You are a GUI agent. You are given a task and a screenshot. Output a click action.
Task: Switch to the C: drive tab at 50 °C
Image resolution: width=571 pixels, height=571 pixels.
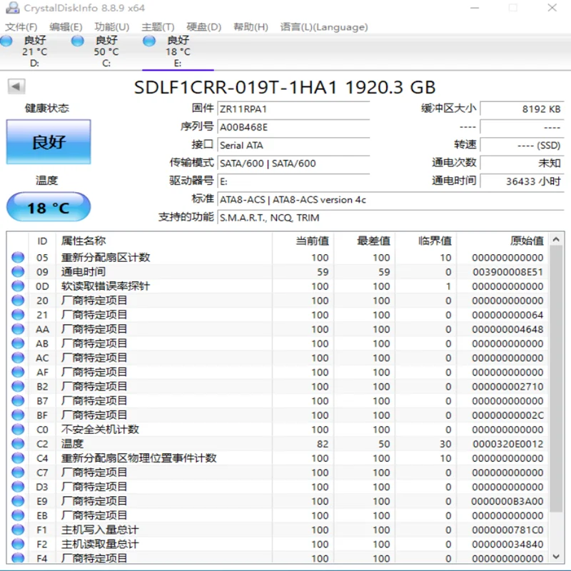coord(106,51)
